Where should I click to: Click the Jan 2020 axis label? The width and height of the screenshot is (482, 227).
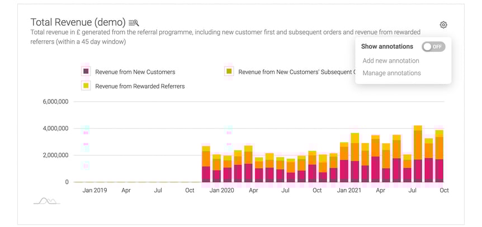221,191
